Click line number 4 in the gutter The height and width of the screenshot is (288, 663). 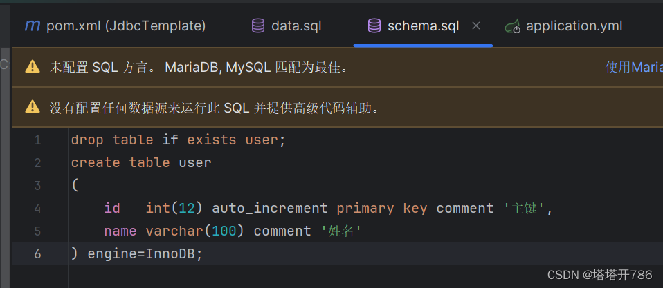37,208
